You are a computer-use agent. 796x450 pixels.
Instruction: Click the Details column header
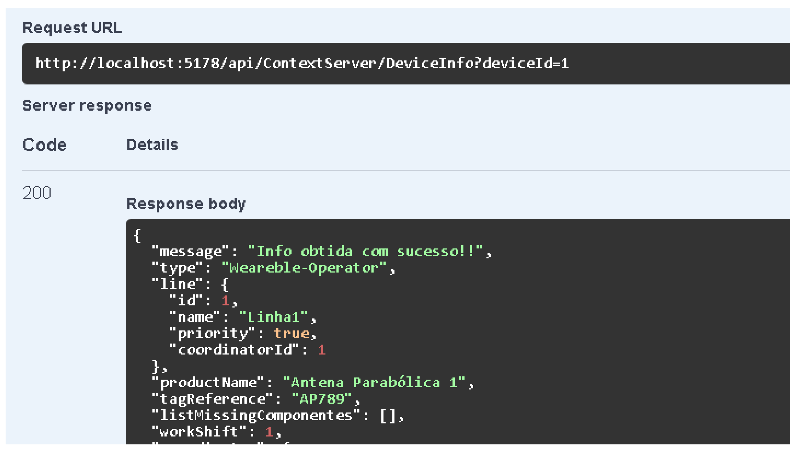coord(152,145)
